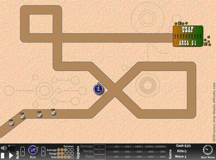216x160 pixels.
Task: Mute the game sound via speaker icon
Action: tap(4, 148)
